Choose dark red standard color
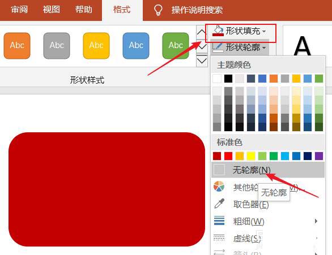This screenshot has width=332, height=255. [x=217, y=156]
